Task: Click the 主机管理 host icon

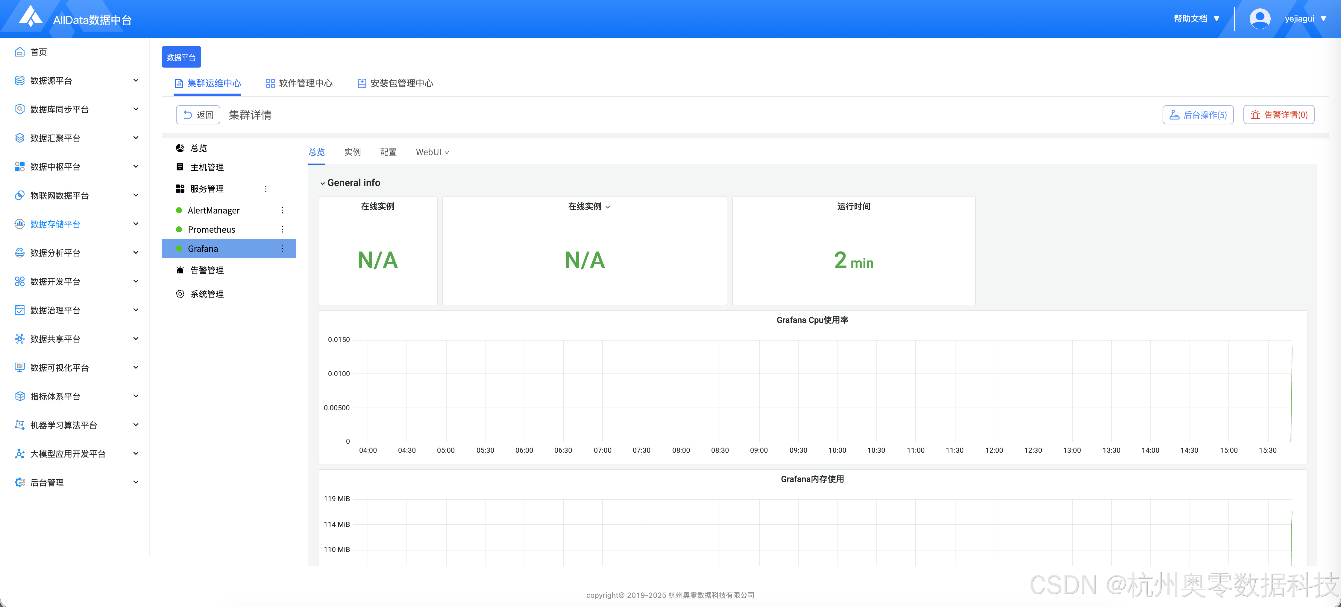Action: 180,167
